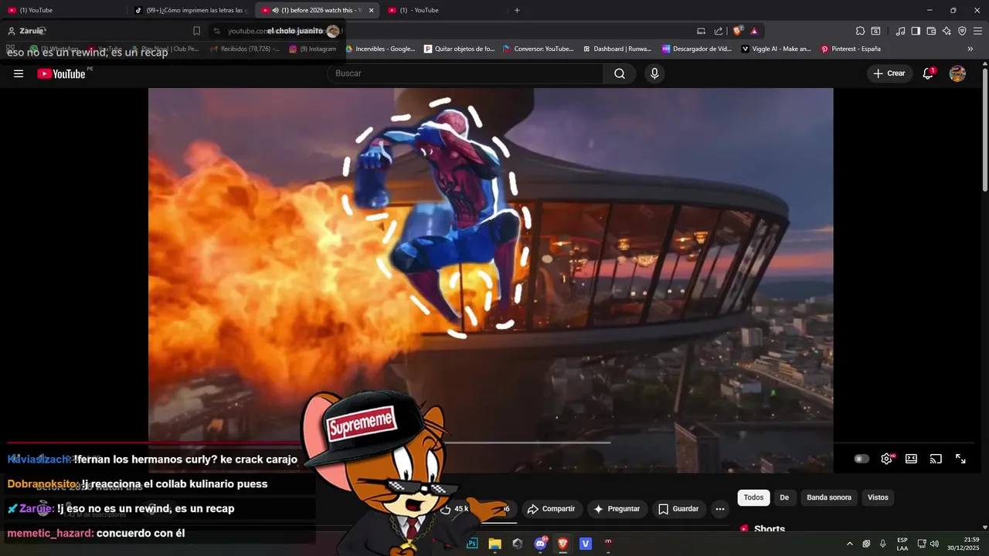Open Brave browser taskbar icon
The height and width of the screenshot is (556, 989).
coord(563,544)
